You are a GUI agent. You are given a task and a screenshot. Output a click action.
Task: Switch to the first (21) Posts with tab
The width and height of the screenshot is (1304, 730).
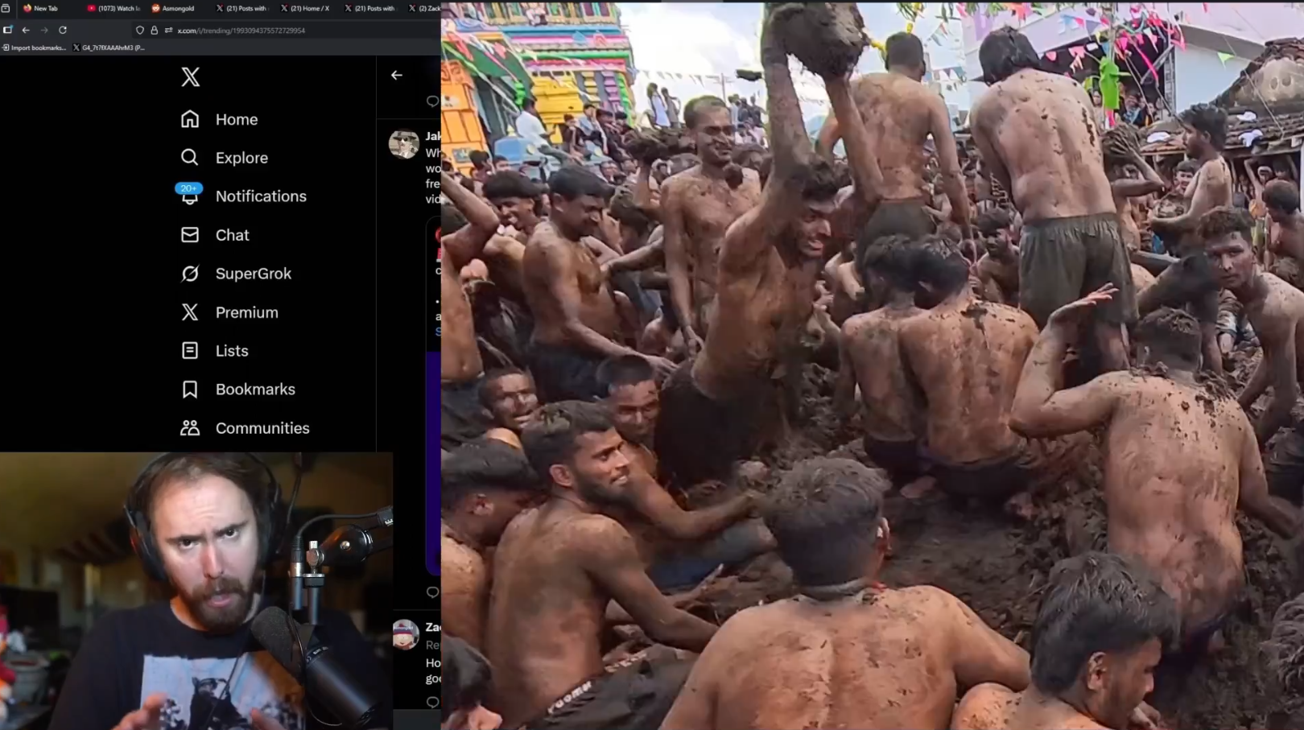[242, 8]
